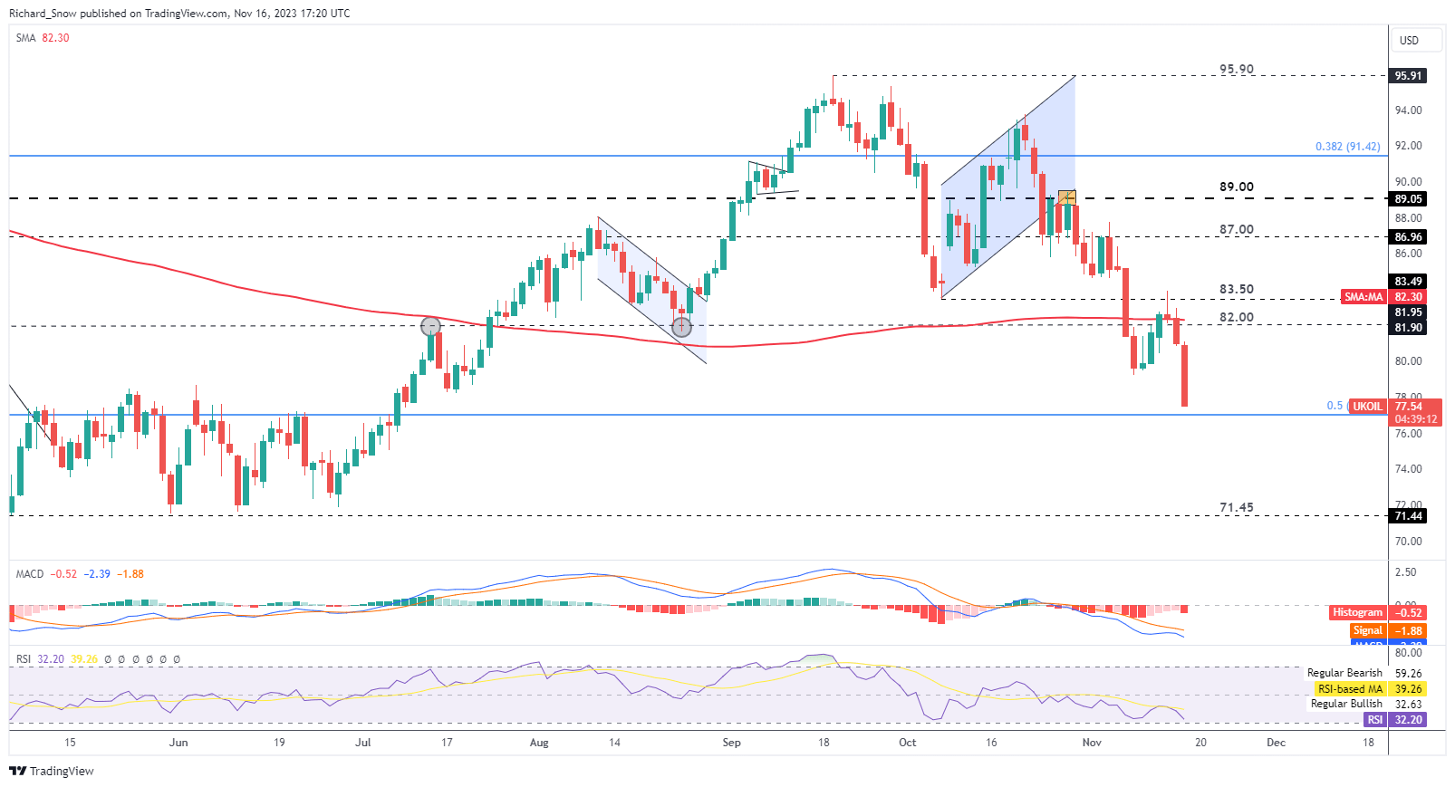Viewport: 1455px width, 787px height.
Task: Click the RSI indicator legend label
Action: 24,659
